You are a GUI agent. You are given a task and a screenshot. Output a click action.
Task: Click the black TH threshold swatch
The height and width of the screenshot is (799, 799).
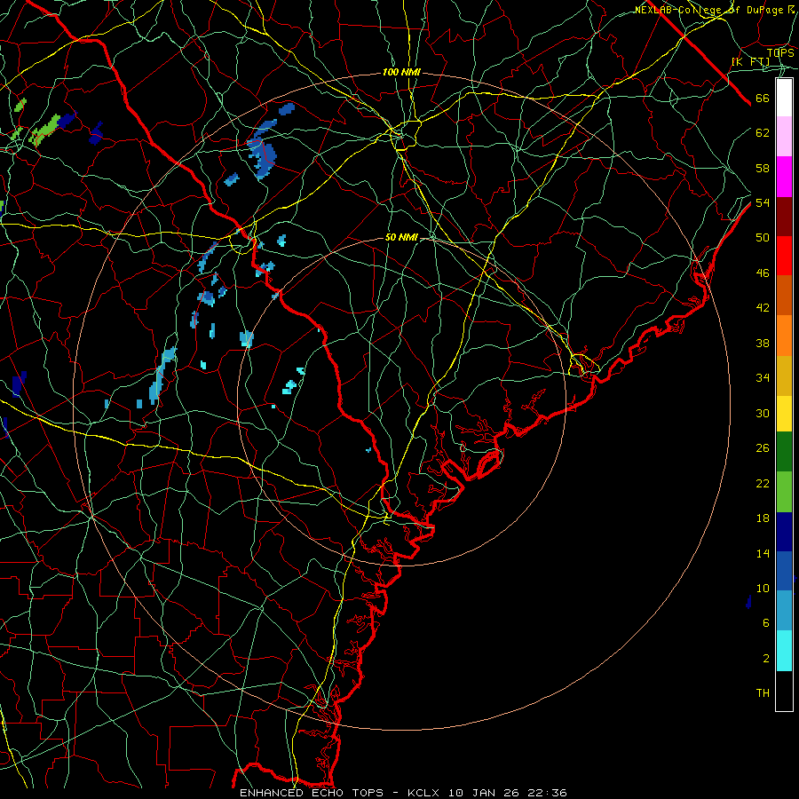point(784,691)
